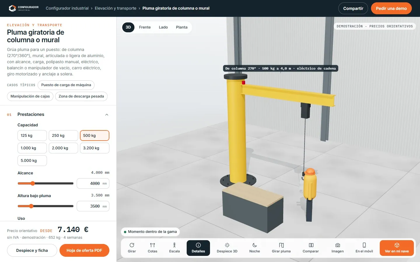This screenshot has height=262, width=420.
Task: Open the Despiece 3D exploded view
Action: (227, 248)
